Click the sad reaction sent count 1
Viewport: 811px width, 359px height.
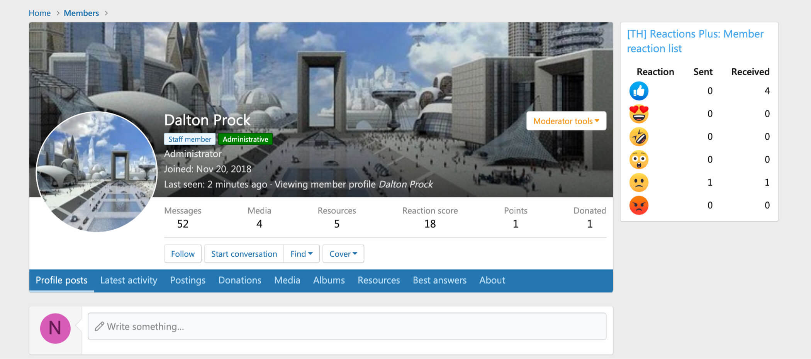click(710, 182)
